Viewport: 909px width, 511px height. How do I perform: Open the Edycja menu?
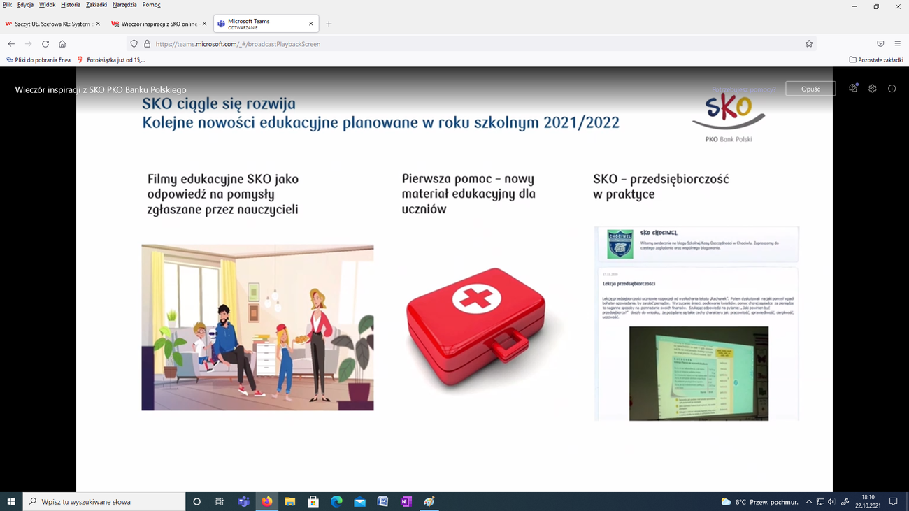[25, 5]
